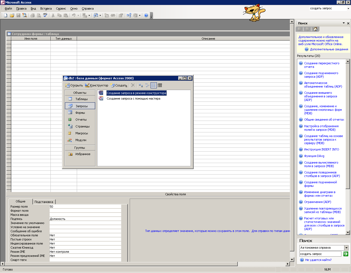Click the New database toolbar icon
The height and width of the screenshot is (273, 351).
tap(5, 15)
